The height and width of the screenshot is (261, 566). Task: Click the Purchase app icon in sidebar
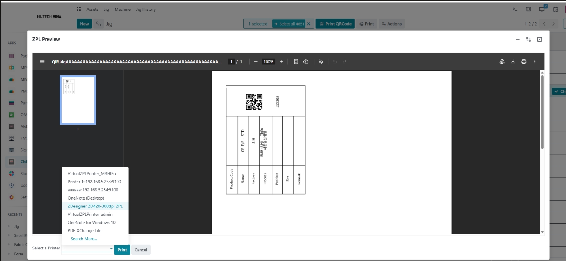pos(12,103)
